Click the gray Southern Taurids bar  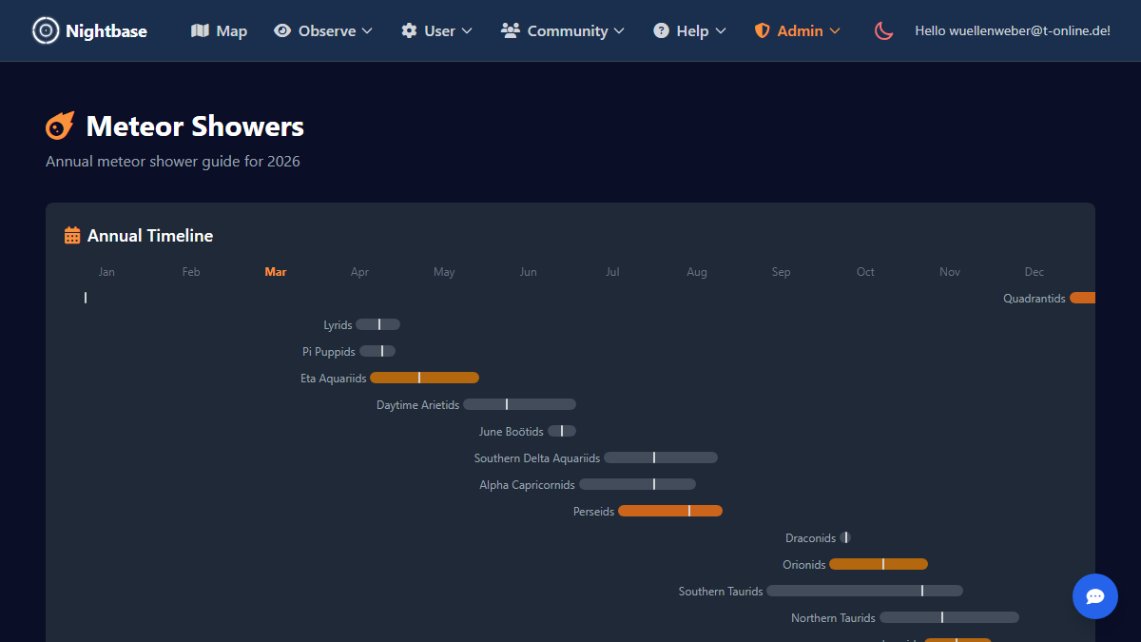point(863,591)
